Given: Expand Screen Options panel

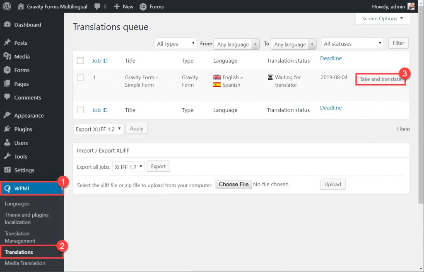Looking at the screenshot, I should pyautogui.click(x=382, y=19).
